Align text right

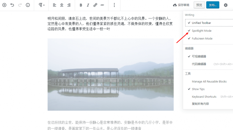(x=69, y=5)
